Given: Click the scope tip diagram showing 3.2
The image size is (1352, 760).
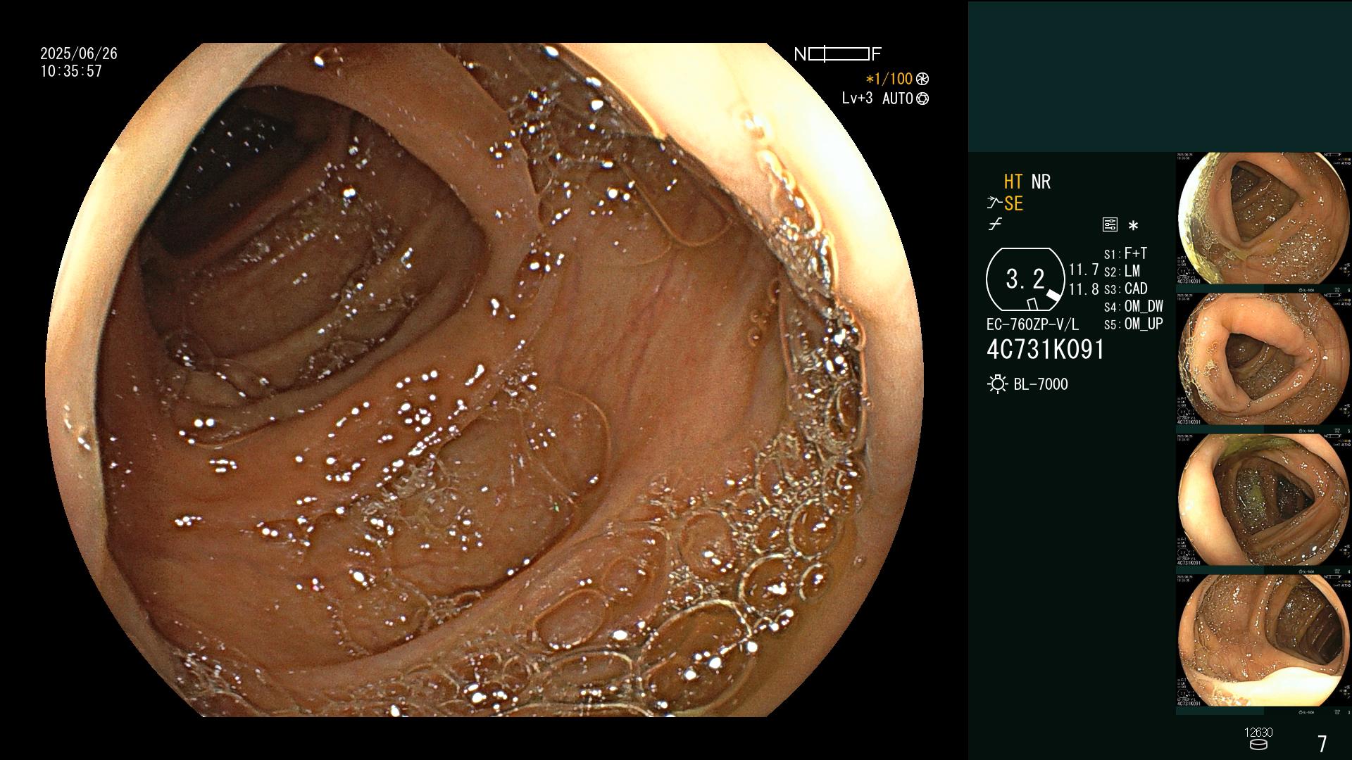Looking at the screenshot, I should 1025,279.
